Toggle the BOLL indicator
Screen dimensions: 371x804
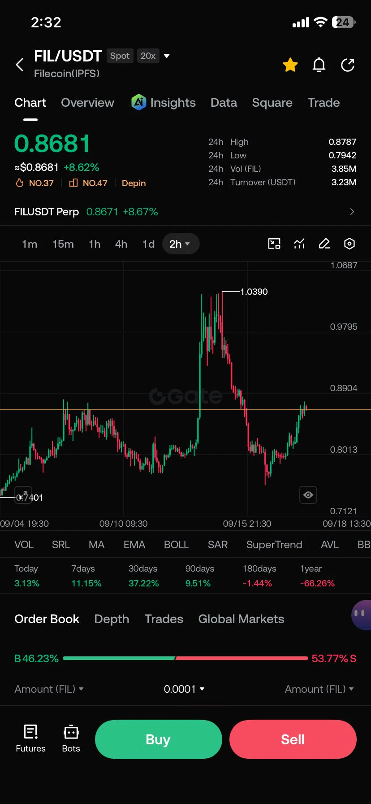(x=177, y=545)
